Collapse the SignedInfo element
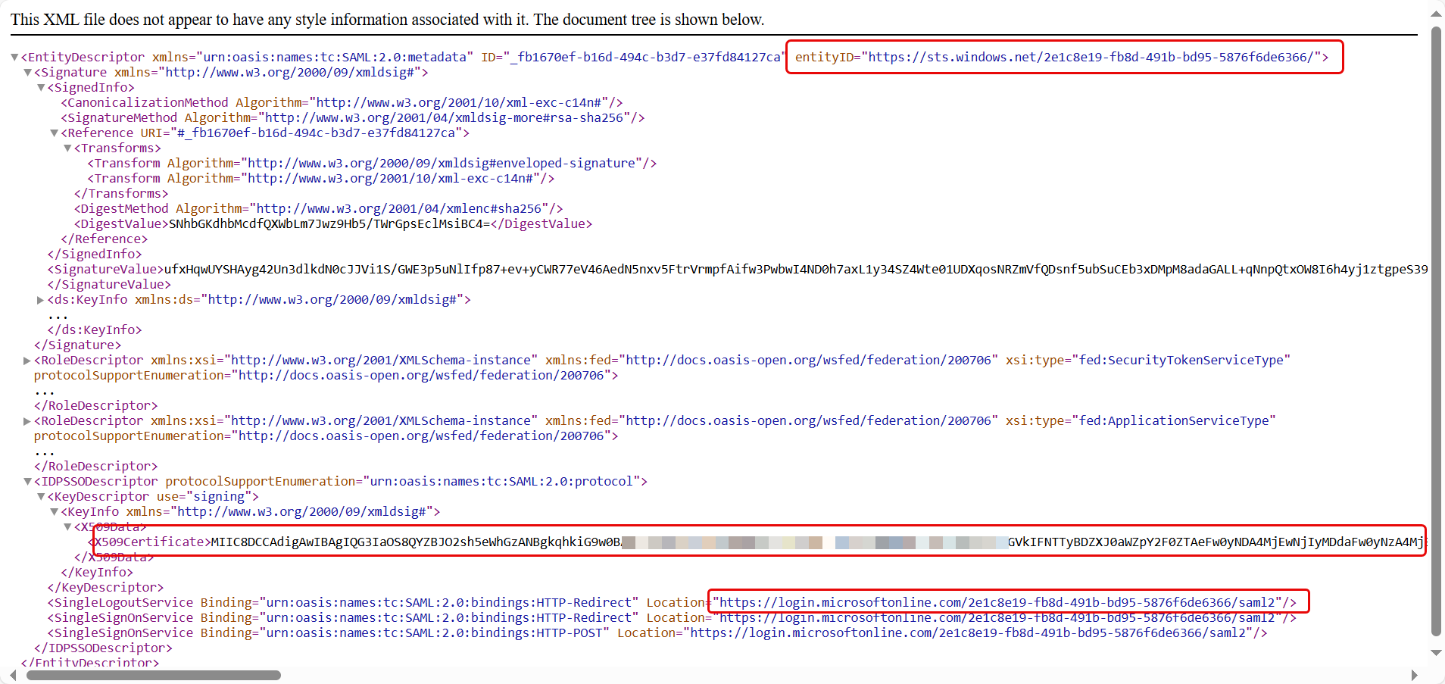Image resolution: width=1445 pixels, height=684 pixels. click(42, 87)
